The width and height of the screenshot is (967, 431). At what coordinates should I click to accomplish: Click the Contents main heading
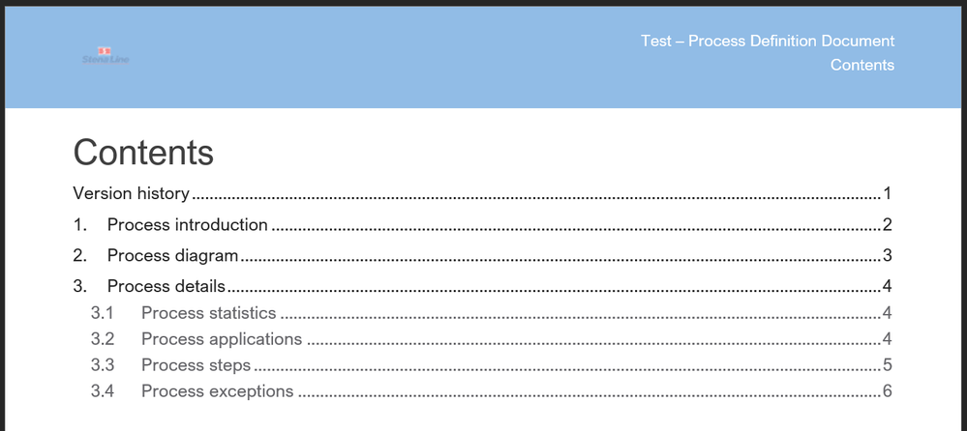(x=143, y=152)
